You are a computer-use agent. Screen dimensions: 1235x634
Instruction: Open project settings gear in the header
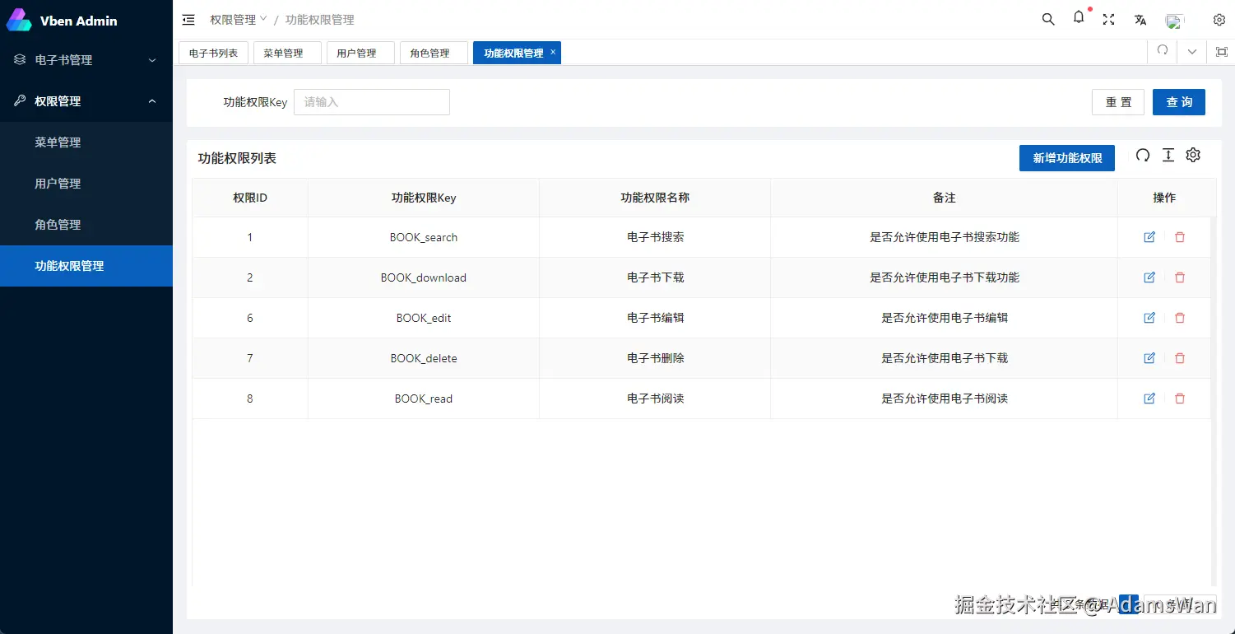[x=1219, y=20]
